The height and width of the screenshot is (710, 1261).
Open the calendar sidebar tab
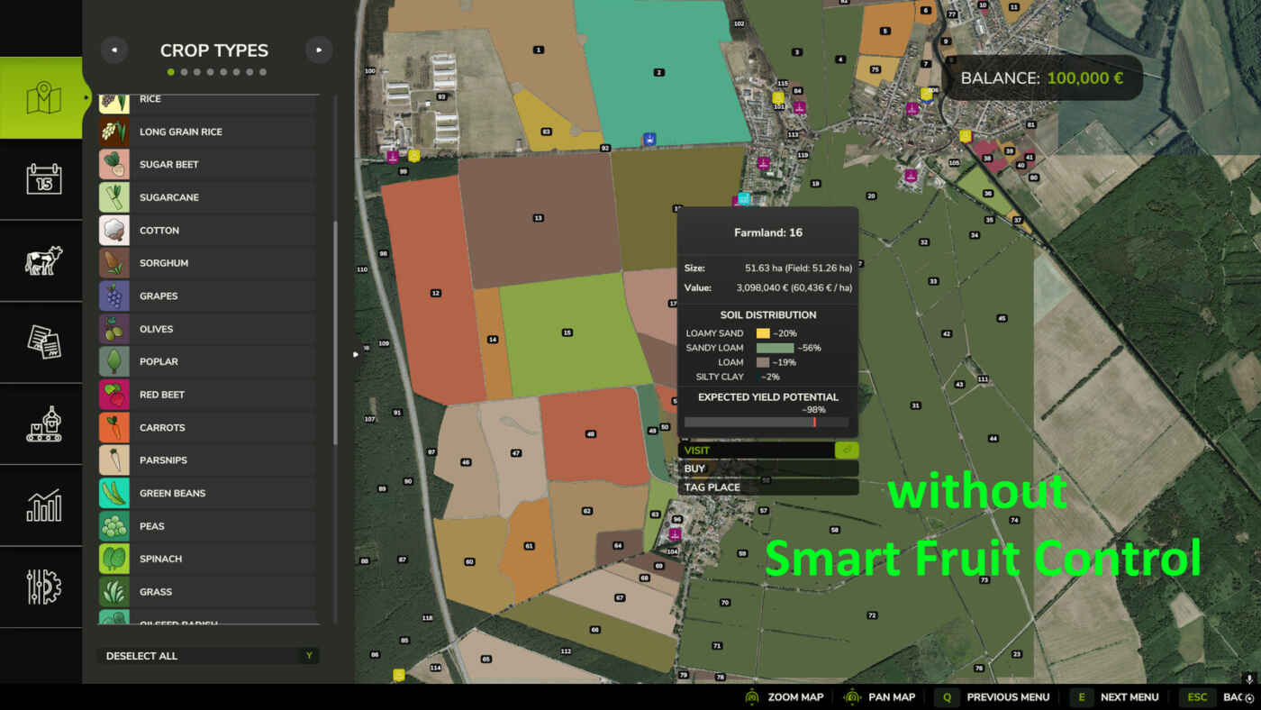click(43, 179)
